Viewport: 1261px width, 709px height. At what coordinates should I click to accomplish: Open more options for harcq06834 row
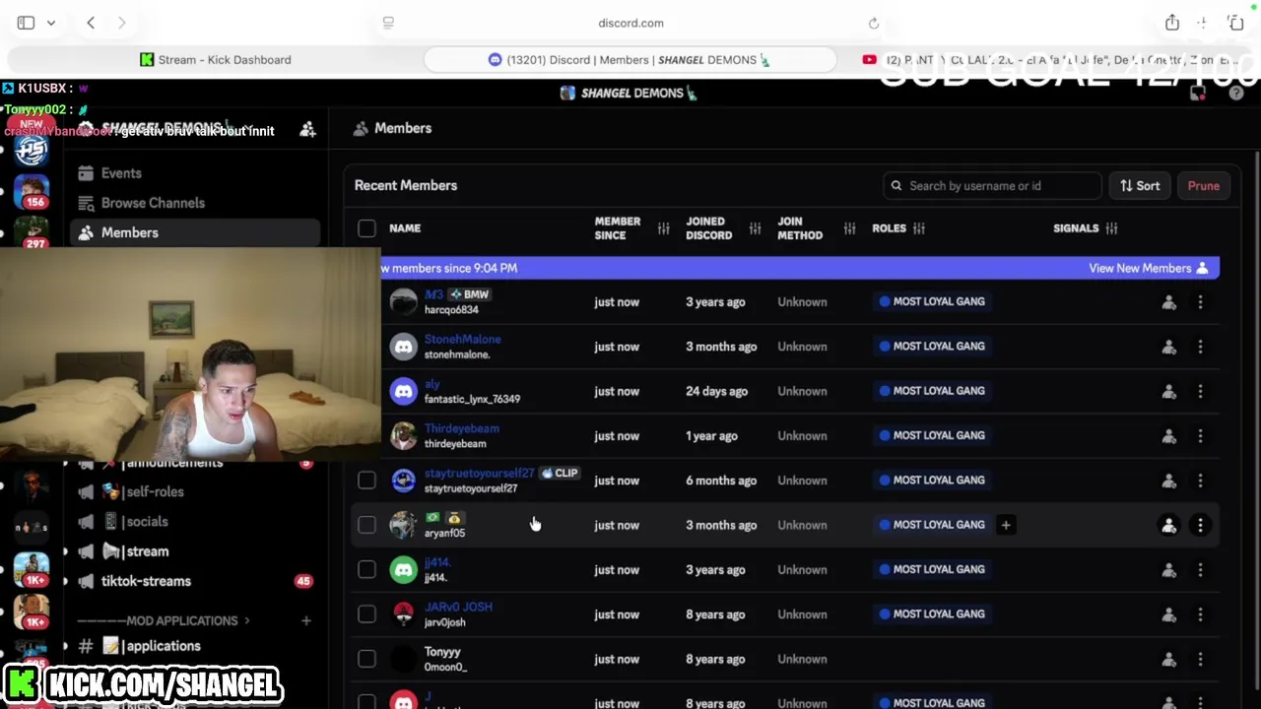point(1200,303)
